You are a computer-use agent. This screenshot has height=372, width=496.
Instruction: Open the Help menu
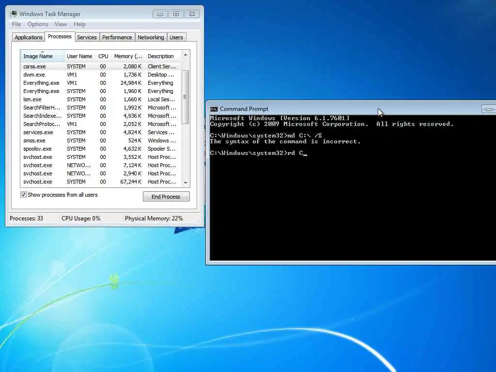79,24
